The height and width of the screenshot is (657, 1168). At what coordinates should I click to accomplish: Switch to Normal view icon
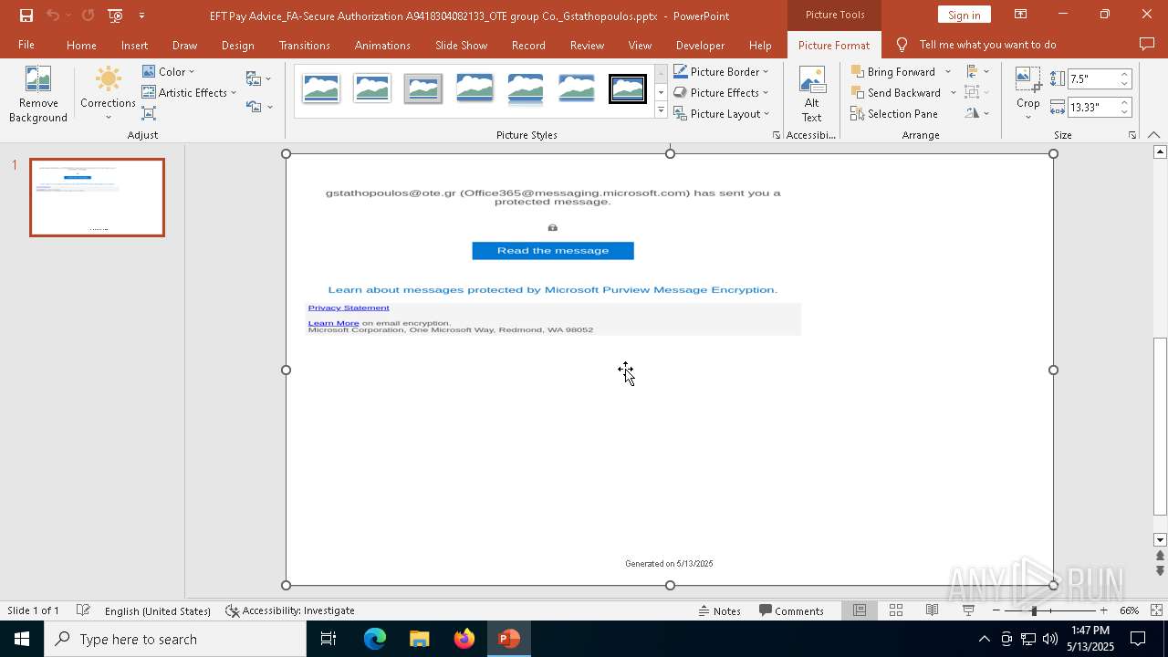[860, 610]
